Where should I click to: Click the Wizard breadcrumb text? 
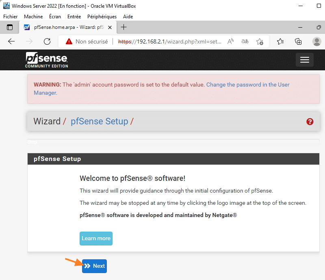click(47, 122)
